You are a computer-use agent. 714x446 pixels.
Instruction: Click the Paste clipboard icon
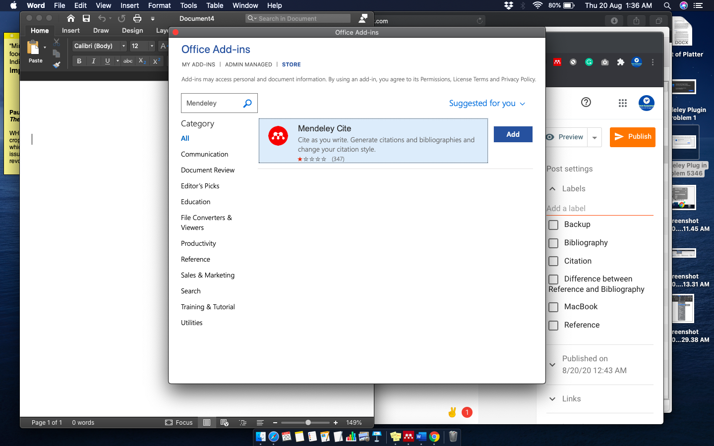(34, 48)
